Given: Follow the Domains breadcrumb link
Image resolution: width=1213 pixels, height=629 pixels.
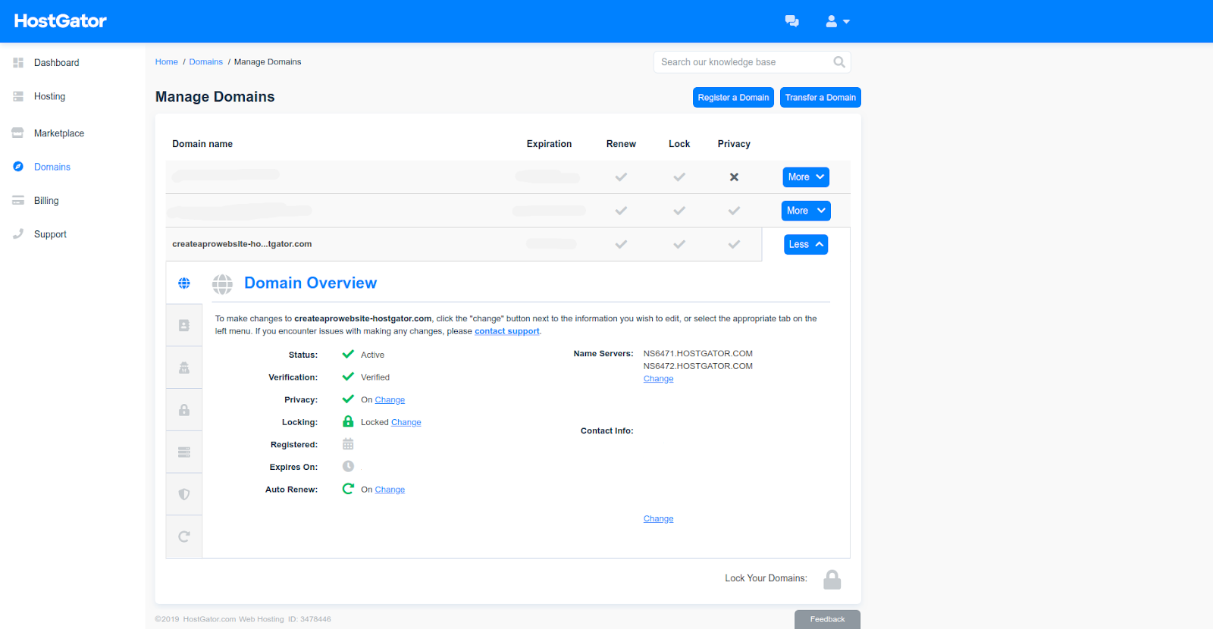Looking at the screenshot, I should click(x=206, y=62).
